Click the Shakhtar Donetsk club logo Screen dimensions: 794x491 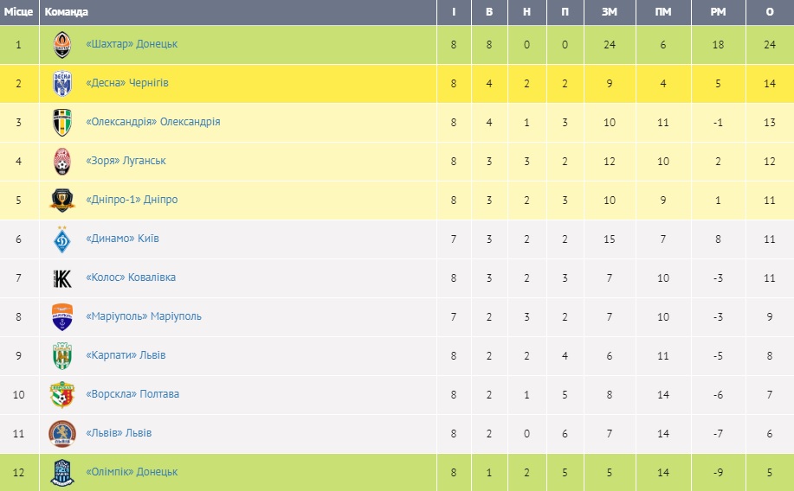point(62,44)
